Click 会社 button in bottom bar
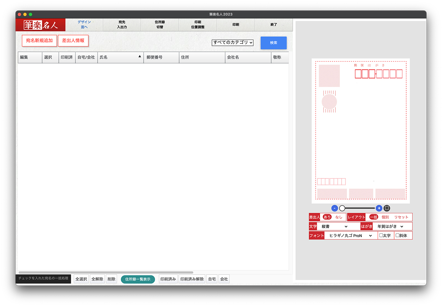The height and width of the screenshot is (306, 442). pos(224,279)
